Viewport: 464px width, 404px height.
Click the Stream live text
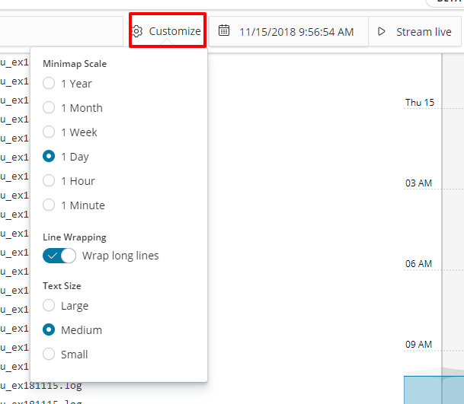[424, 32]
